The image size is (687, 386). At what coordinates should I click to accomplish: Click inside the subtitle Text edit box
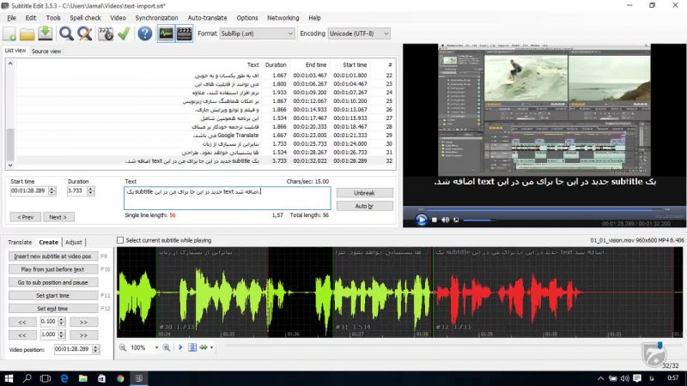tap(227, 198)
